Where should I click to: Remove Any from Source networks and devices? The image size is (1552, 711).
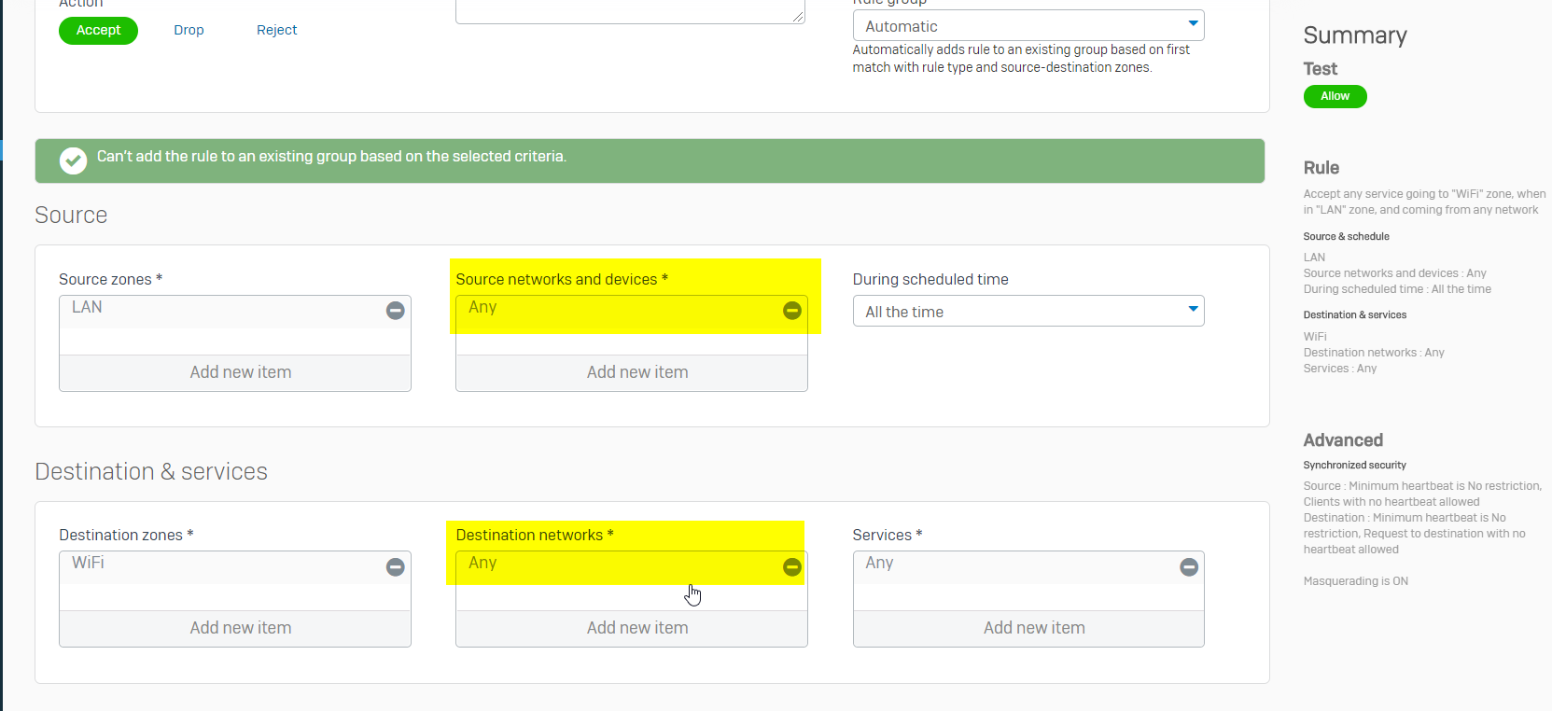coord(792,311)
